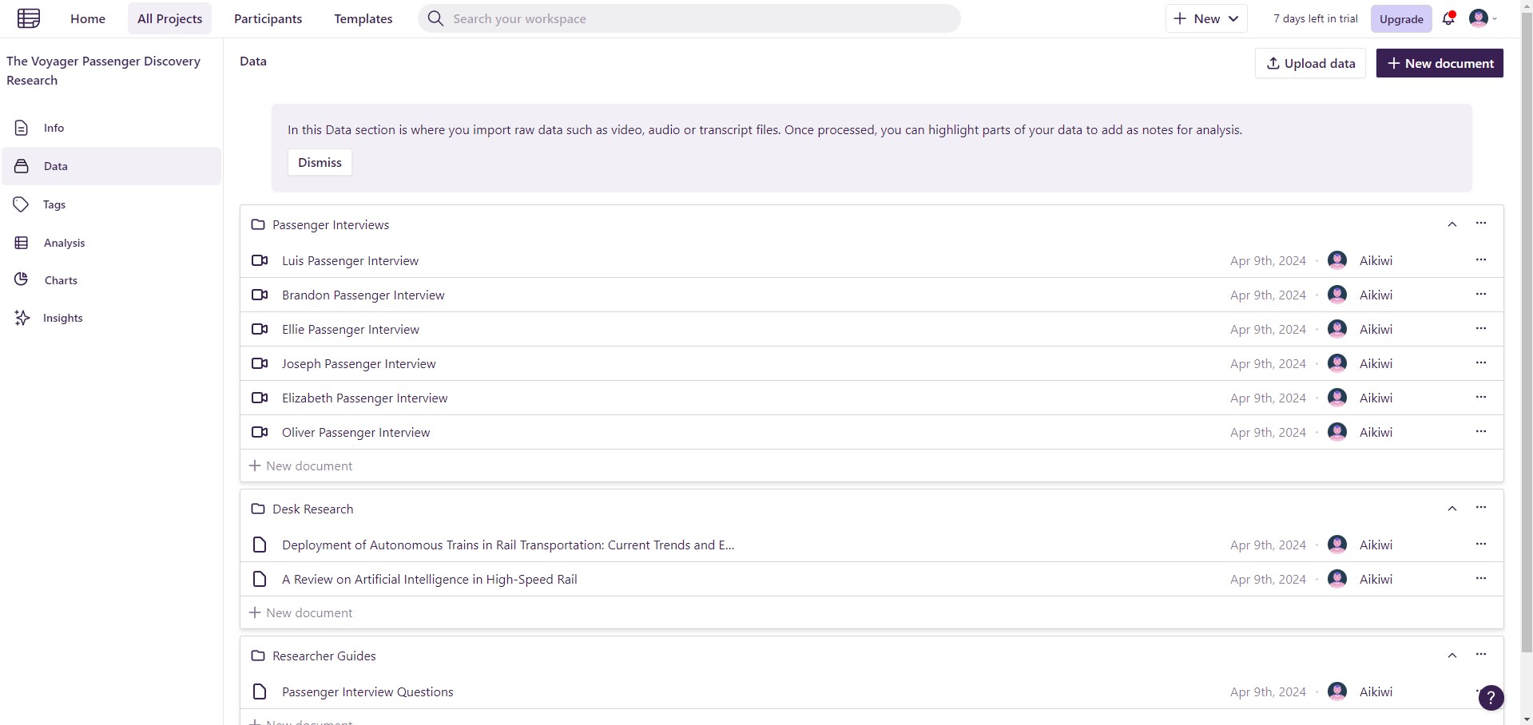Open the New dropdown menu
1533x725 pixels.
tap(1206, 18)
